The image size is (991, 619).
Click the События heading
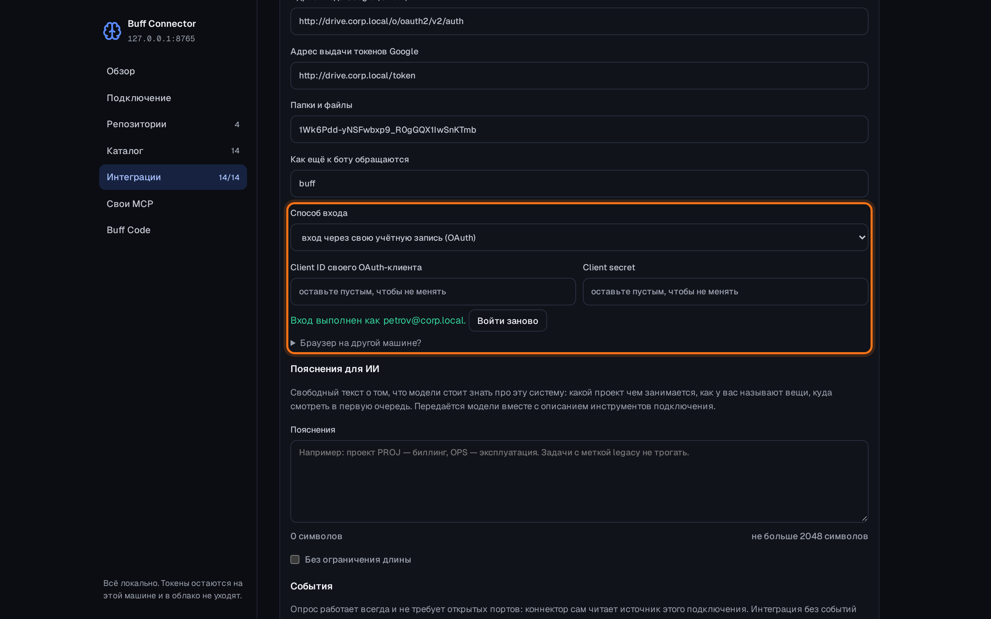311,586
